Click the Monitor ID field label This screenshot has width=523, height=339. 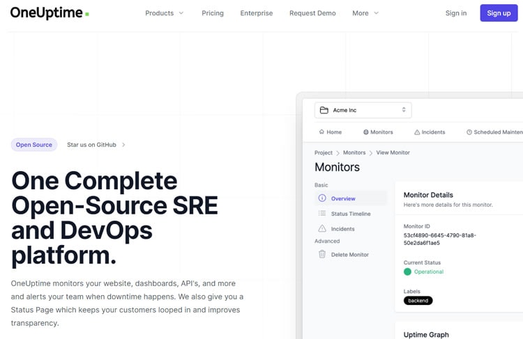pos(416,226)
